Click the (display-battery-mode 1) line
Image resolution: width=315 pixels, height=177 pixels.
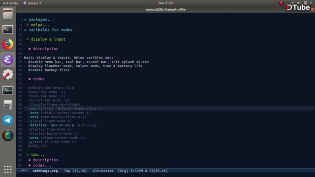(53, 133)
